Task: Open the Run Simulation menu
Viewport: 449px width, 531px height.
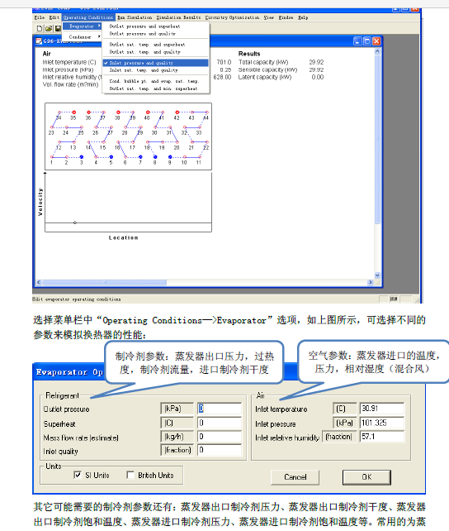Action: (135, 17)
